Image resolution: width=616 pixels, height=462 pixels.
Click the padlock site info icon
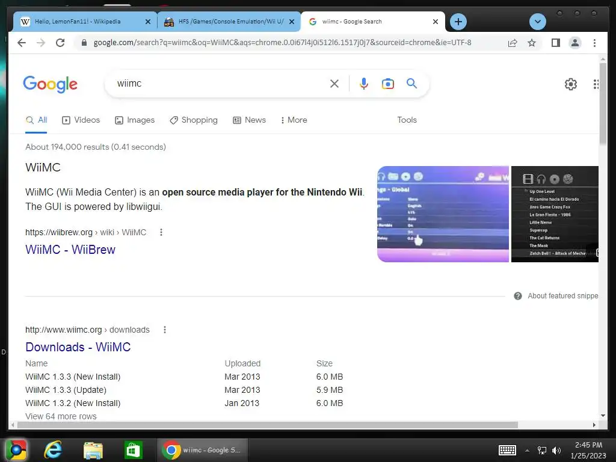tap(84, 43)
